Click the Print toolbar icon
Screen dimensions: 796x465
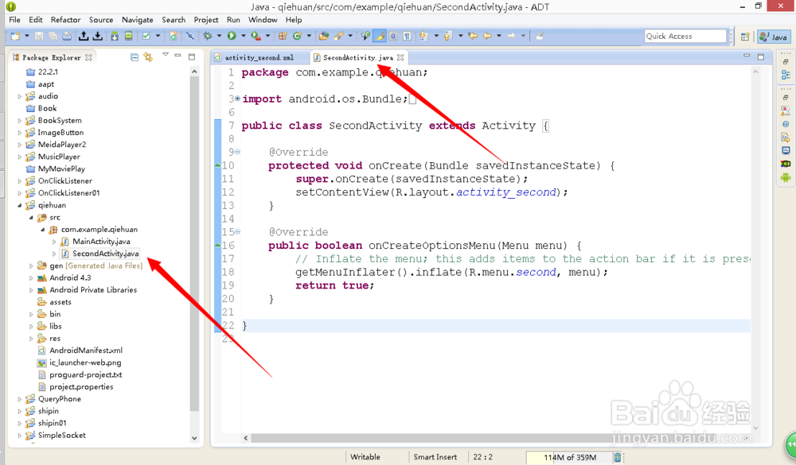67,36
